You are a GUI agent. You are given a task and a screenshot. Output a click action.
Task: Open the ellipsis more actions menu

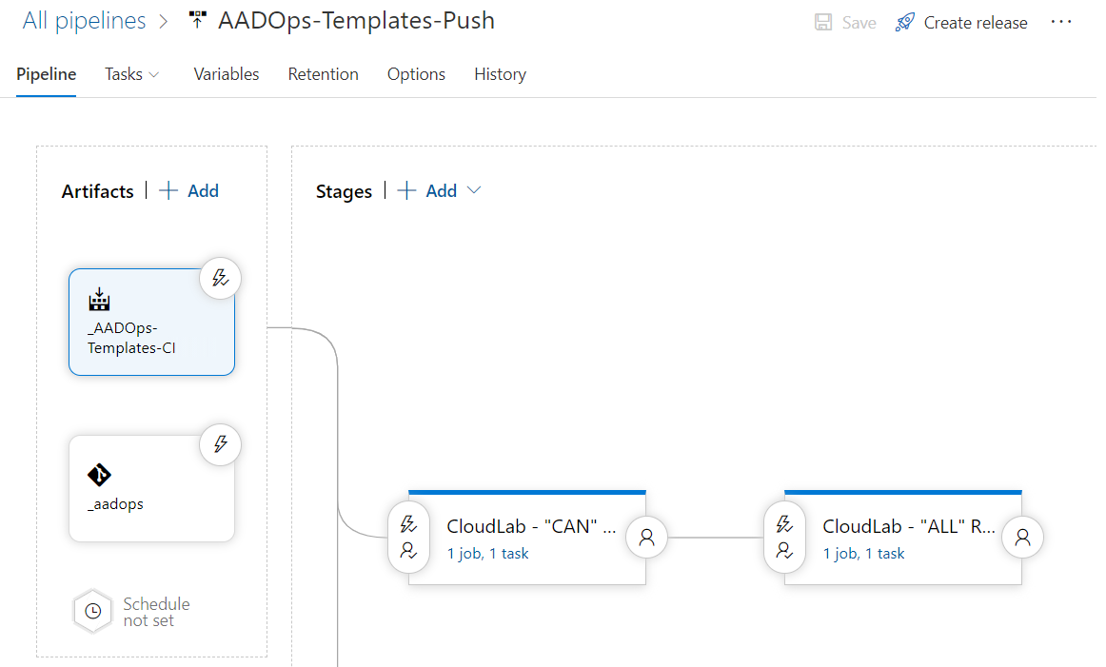[x=1061, y=22]
